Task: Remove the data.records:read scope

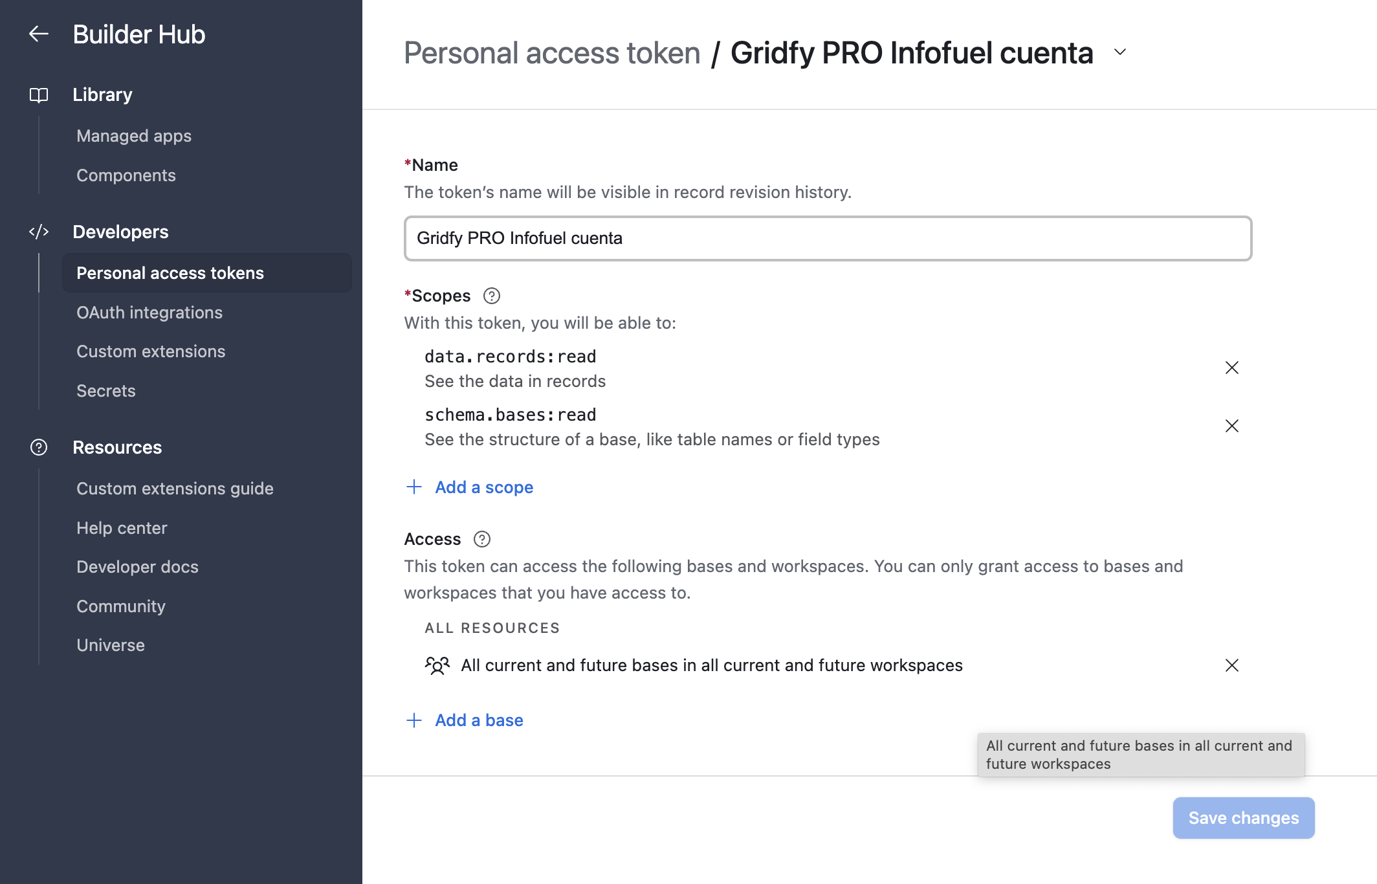Action: click(x=1231, y=368)
